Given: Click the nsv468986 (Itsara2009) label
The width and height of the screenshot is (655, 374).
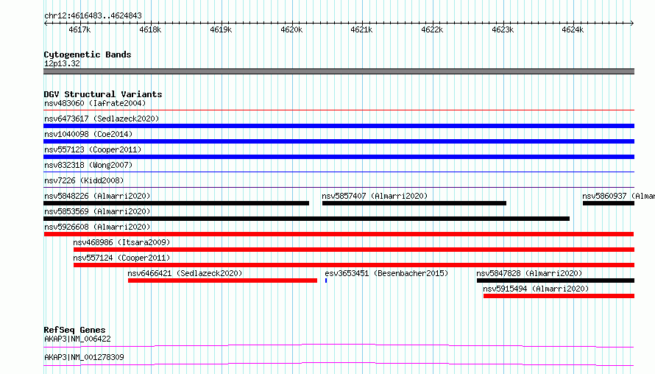Looking at the screenshot, I should 121,242.
